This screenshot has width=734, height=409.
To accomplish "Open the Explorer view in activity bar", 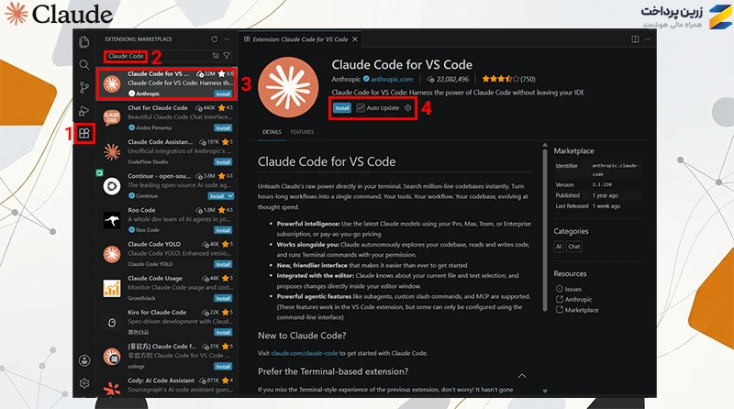I will point(84,42).
